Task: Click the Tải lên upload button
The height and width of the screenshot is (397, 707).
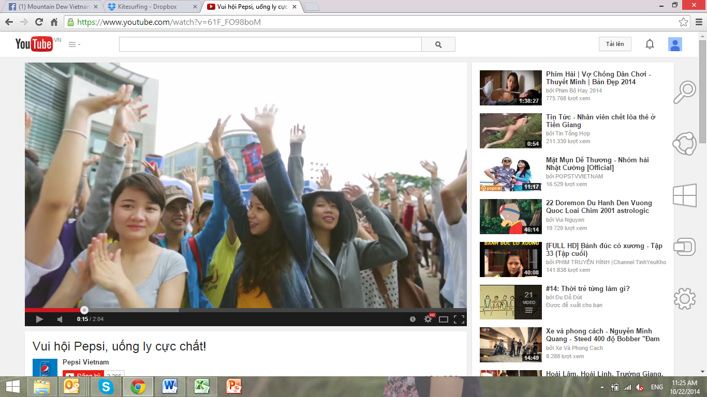Action: tap(615, 44)
